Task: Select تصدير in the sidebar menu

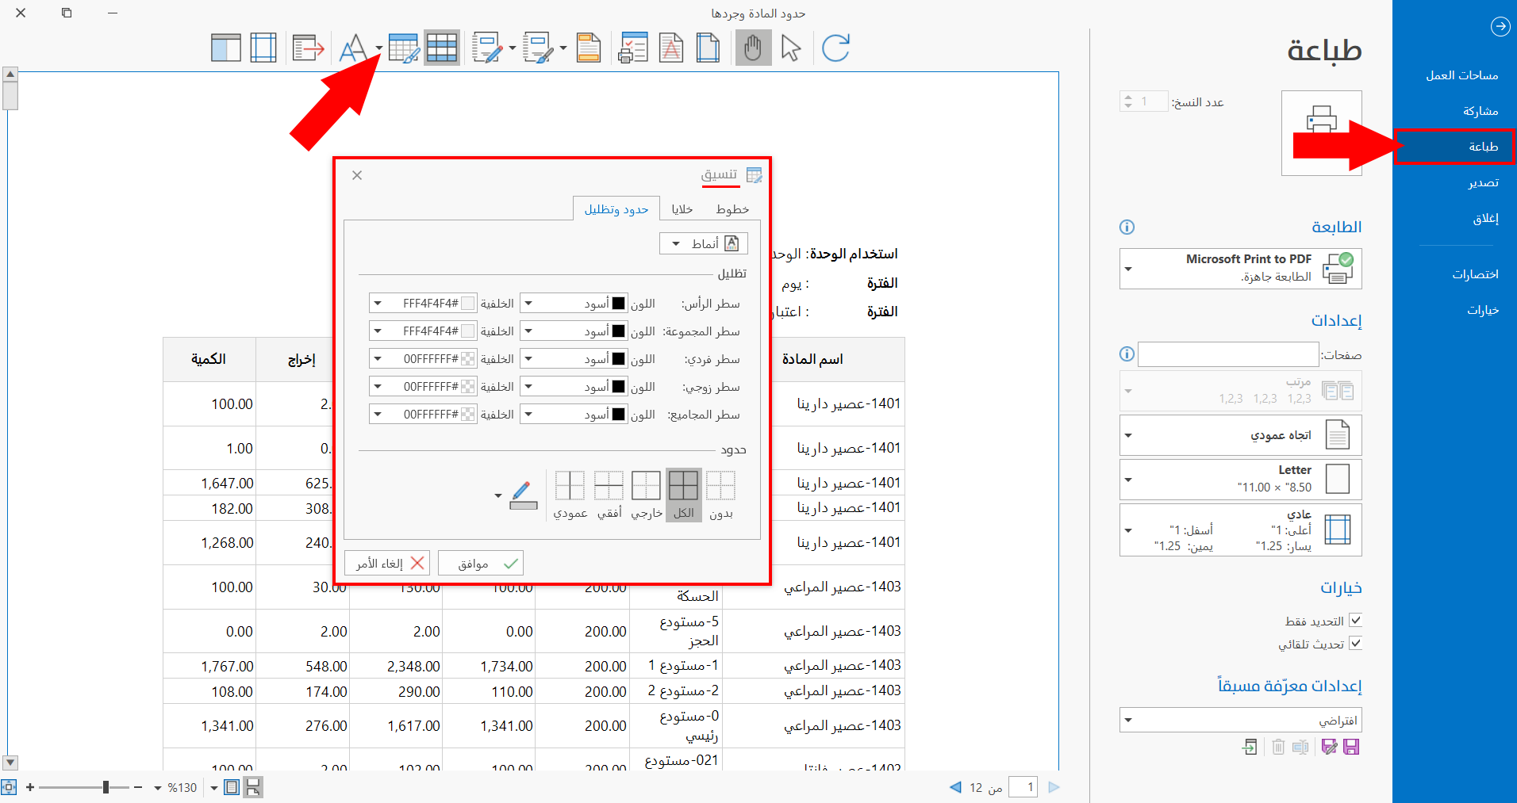Action: pyautogui.click(x=1483, y=182)
